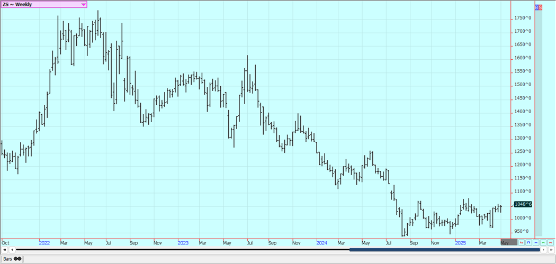Viewport: 556px width, 264px height.
Task: Click the blue horizontal scale icon
Action: click(x=536, y=242)
